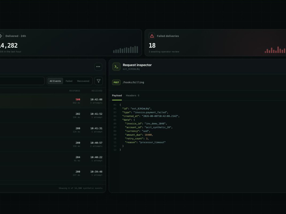The width and height of the screenshot is (286, 214).
Task: Switch to the Failed events filter
Action: click(69, 81)
